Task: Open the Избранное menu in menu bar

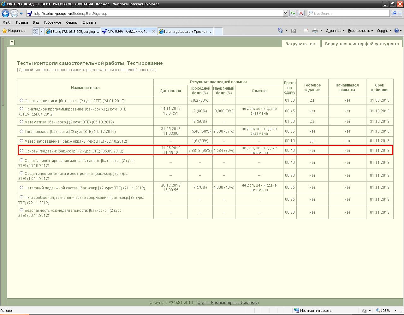Action: point(52,22)
